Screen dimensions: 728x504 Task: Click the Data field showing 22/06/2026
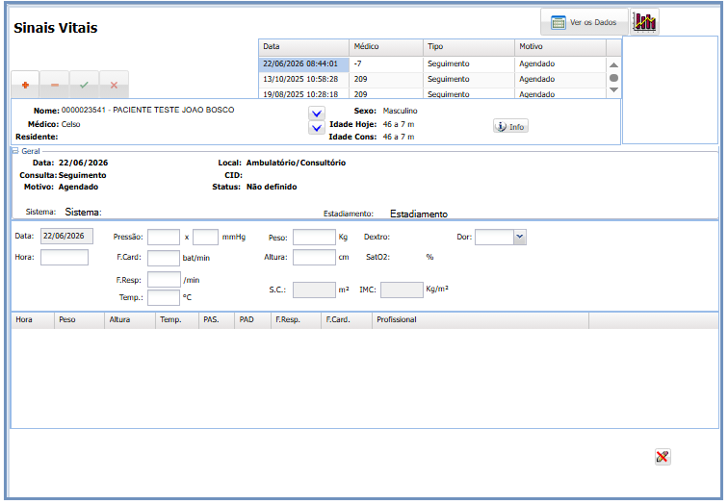(66, 236)
